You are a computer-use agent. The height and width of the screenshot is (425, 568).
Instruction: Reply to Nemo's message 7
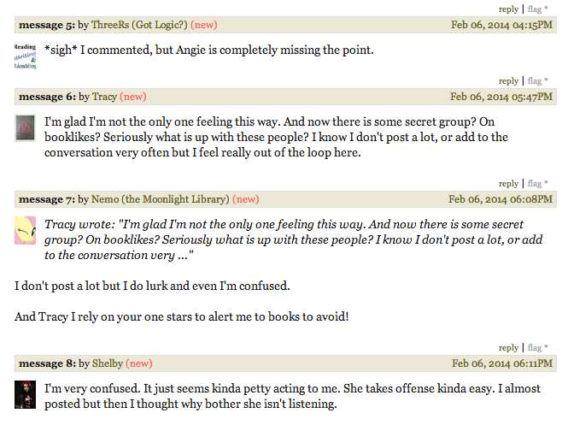pyautogui.click(x=508, y=347)
